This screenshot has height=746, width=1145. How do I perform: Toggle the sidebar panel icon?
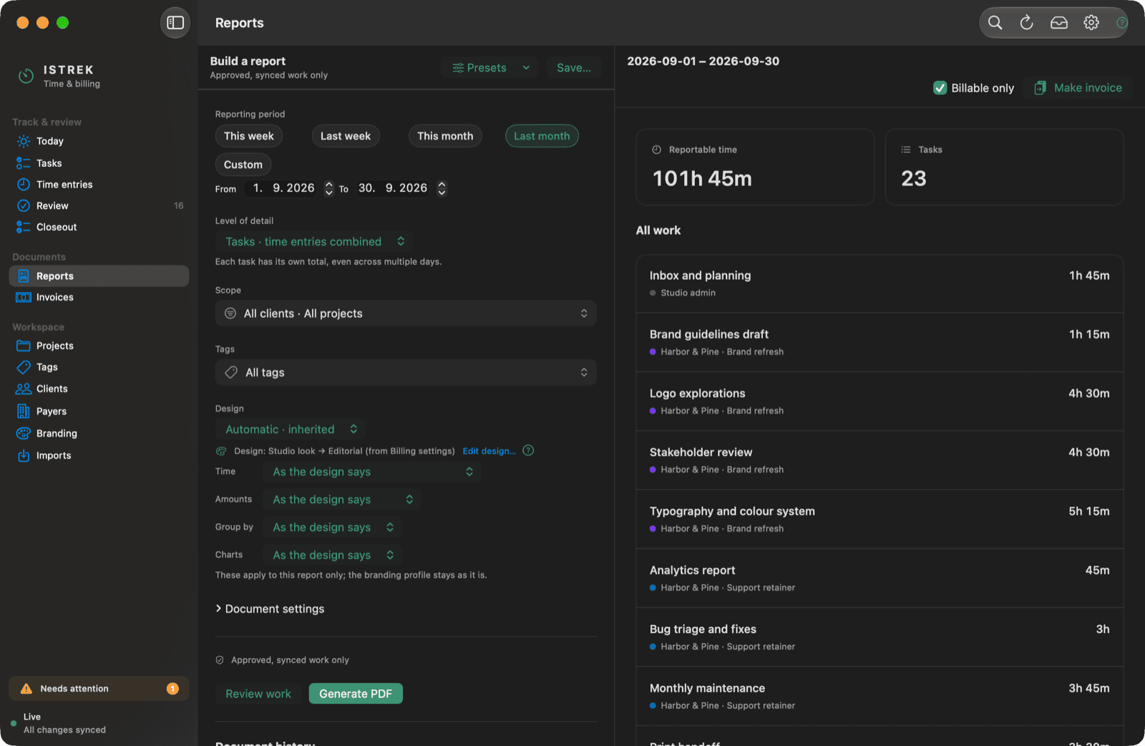point(175,23)
